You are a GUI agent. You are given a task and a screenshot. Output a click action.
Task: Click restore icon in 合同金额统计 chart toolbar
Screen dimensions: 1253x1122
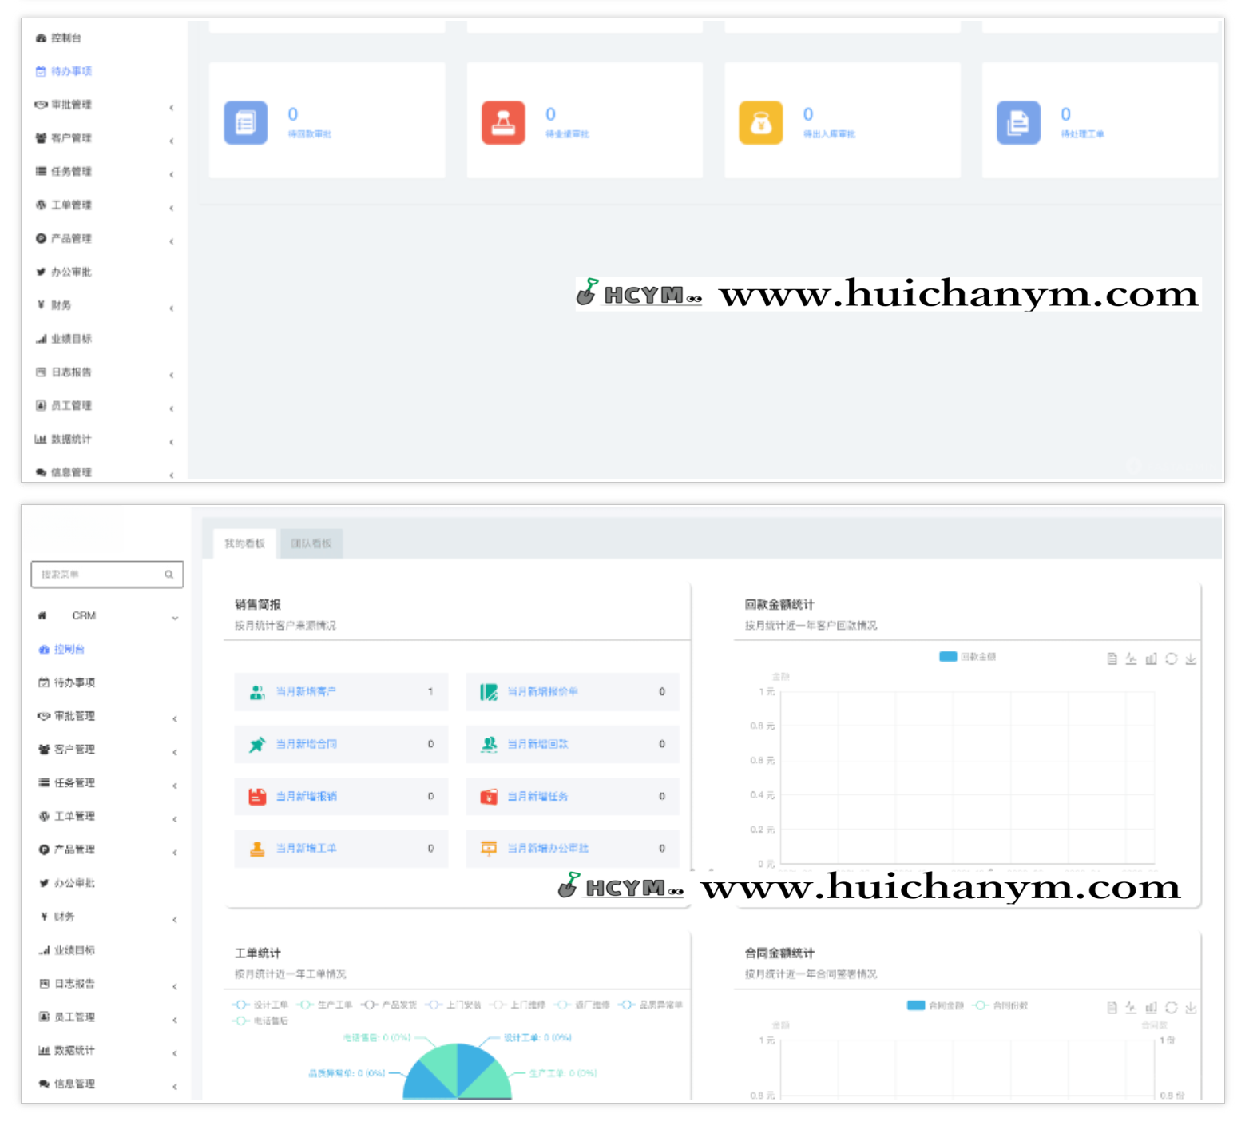point(1171,1008)
